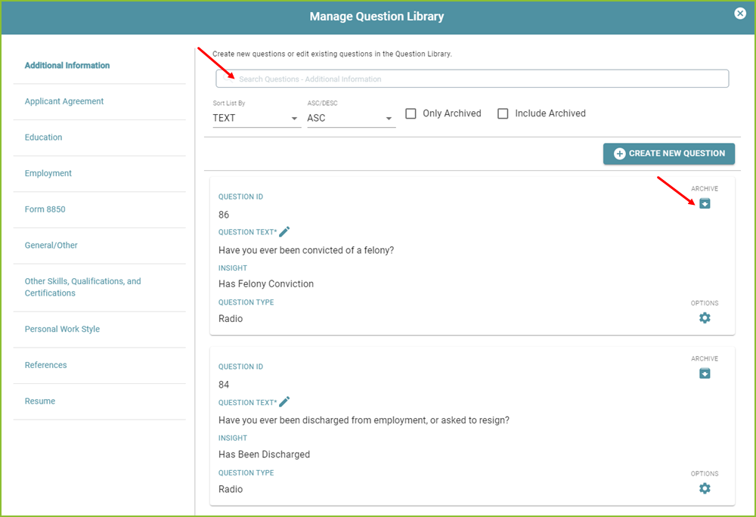The width and height of the screenshot is (756, 517).
Task: Click question ID value 84
Action: (x=224, y=385)
